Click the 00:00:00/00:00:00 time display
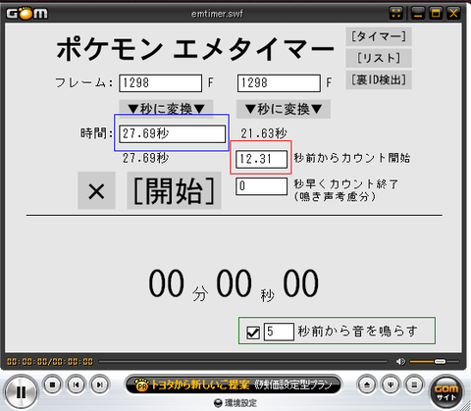471x411 pixels. point(50,362)
